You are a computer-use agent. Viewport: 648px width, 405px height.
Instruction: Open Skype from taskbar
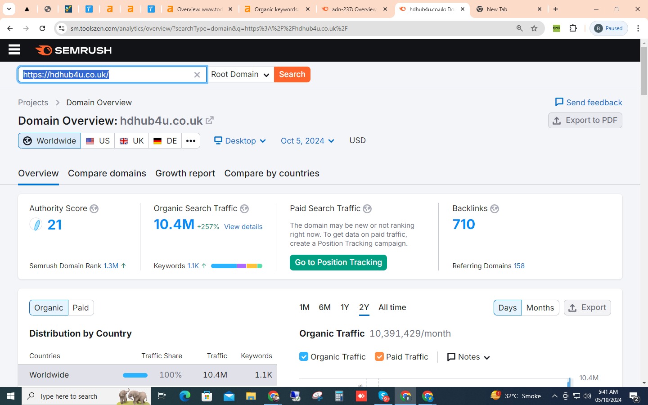pos(383,396)
